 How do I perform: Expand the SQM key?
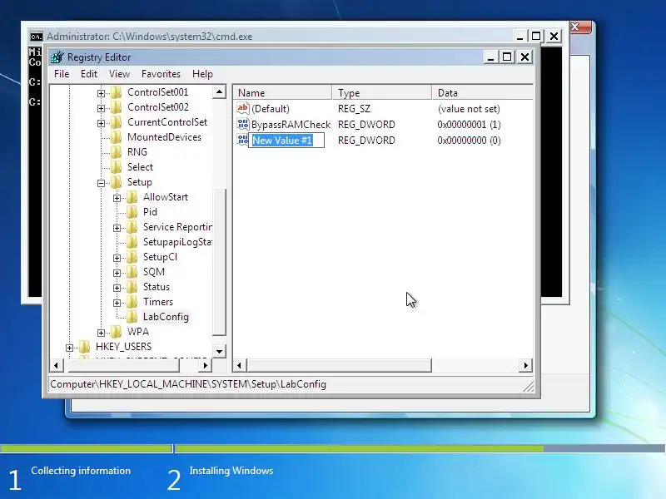click(x=117, y=273)
